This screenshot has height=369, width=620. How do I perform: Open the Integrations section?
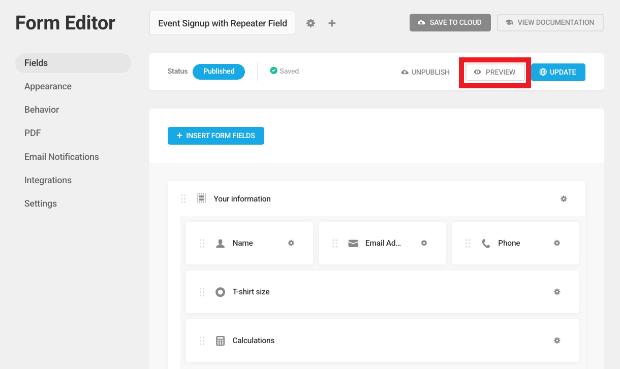coord(48,180)
